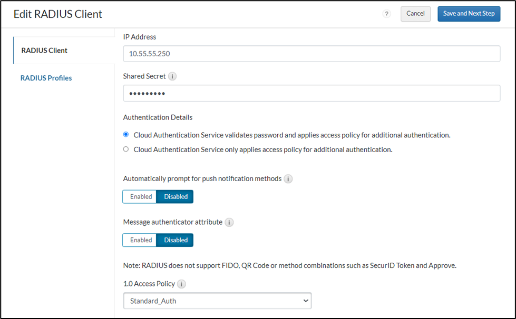Enable automatic push notification prompting
This screenshot has width=516, height=319.
[140, 196]
